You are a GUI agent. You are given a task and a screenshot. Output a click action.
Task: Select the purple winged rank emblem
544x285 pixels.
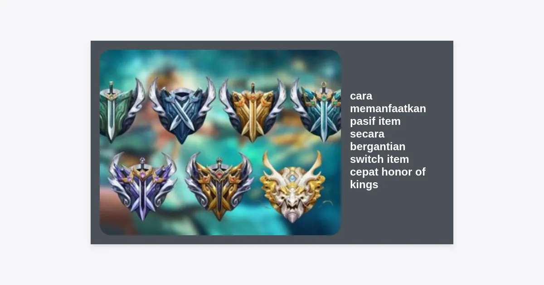[142, 186]
